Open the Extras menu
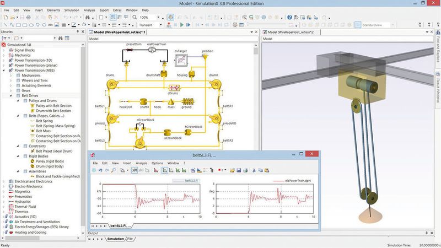 [117, 10]
